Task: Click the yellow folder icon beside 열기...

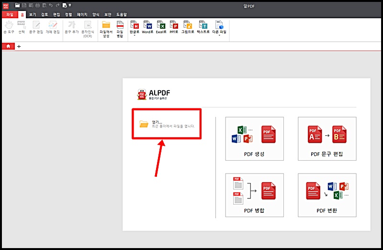Action: (x=144, y=124)
